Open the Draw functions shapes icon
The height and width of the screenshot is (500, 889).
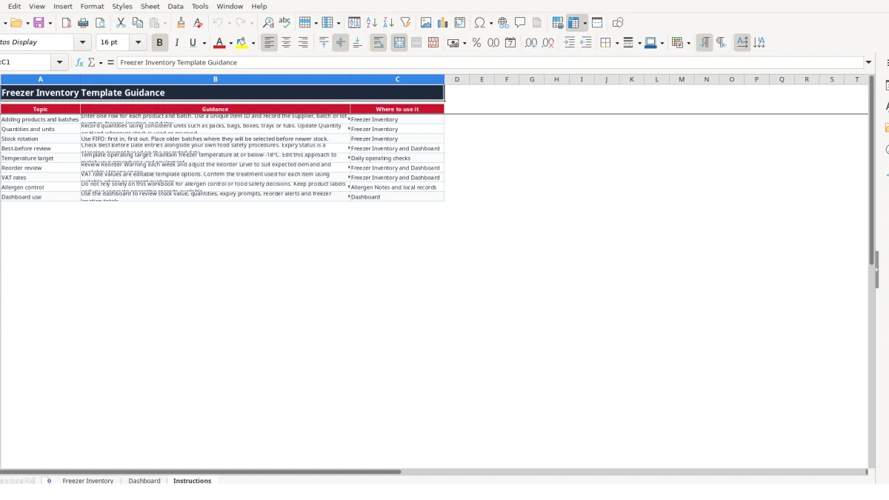click(618, 23)
